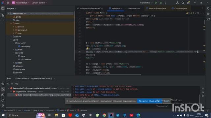Stop the running process
The image size is (211, 118).
(12, 84)
